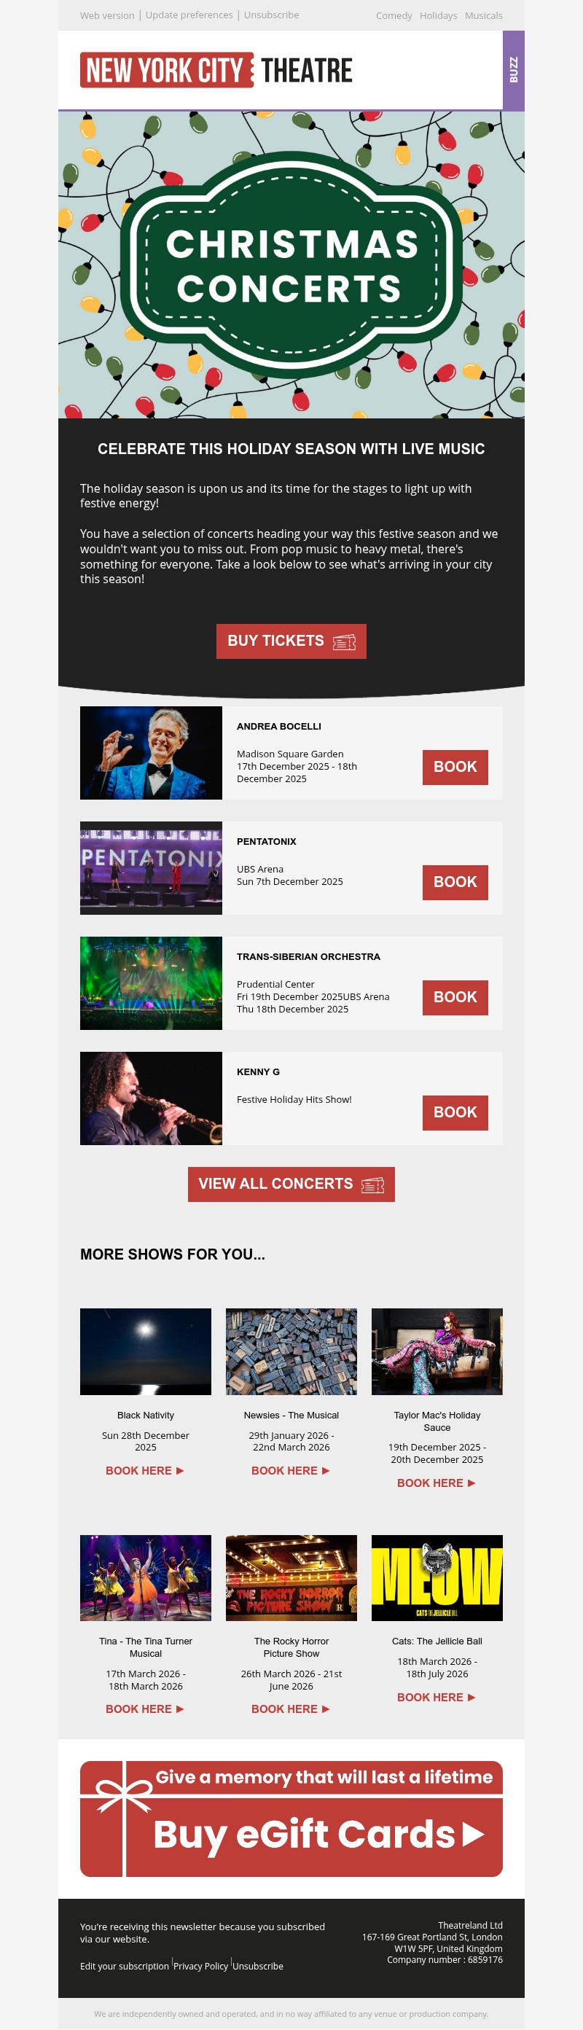This screenshot has height=2030, width=583.
Task: Click the New York City Theatre logo
Action: pyautogui.click(x=216, y=69)
